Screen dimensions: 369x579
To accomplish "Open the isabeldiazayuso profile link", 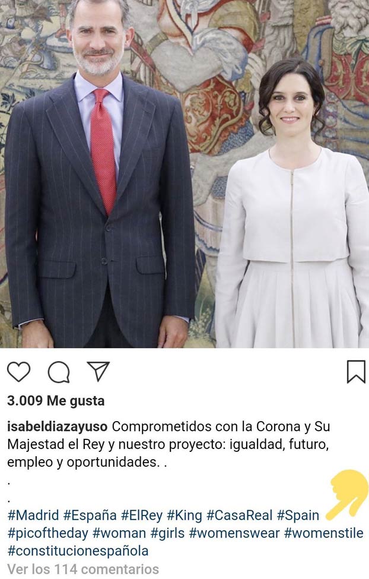I will click(x=57, y=426).
